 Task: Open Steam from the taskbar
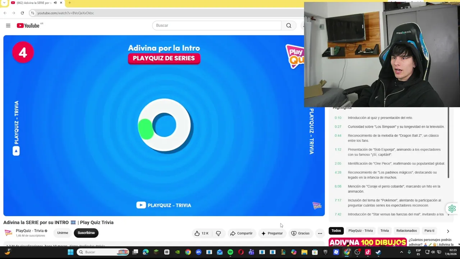[378, 252]
